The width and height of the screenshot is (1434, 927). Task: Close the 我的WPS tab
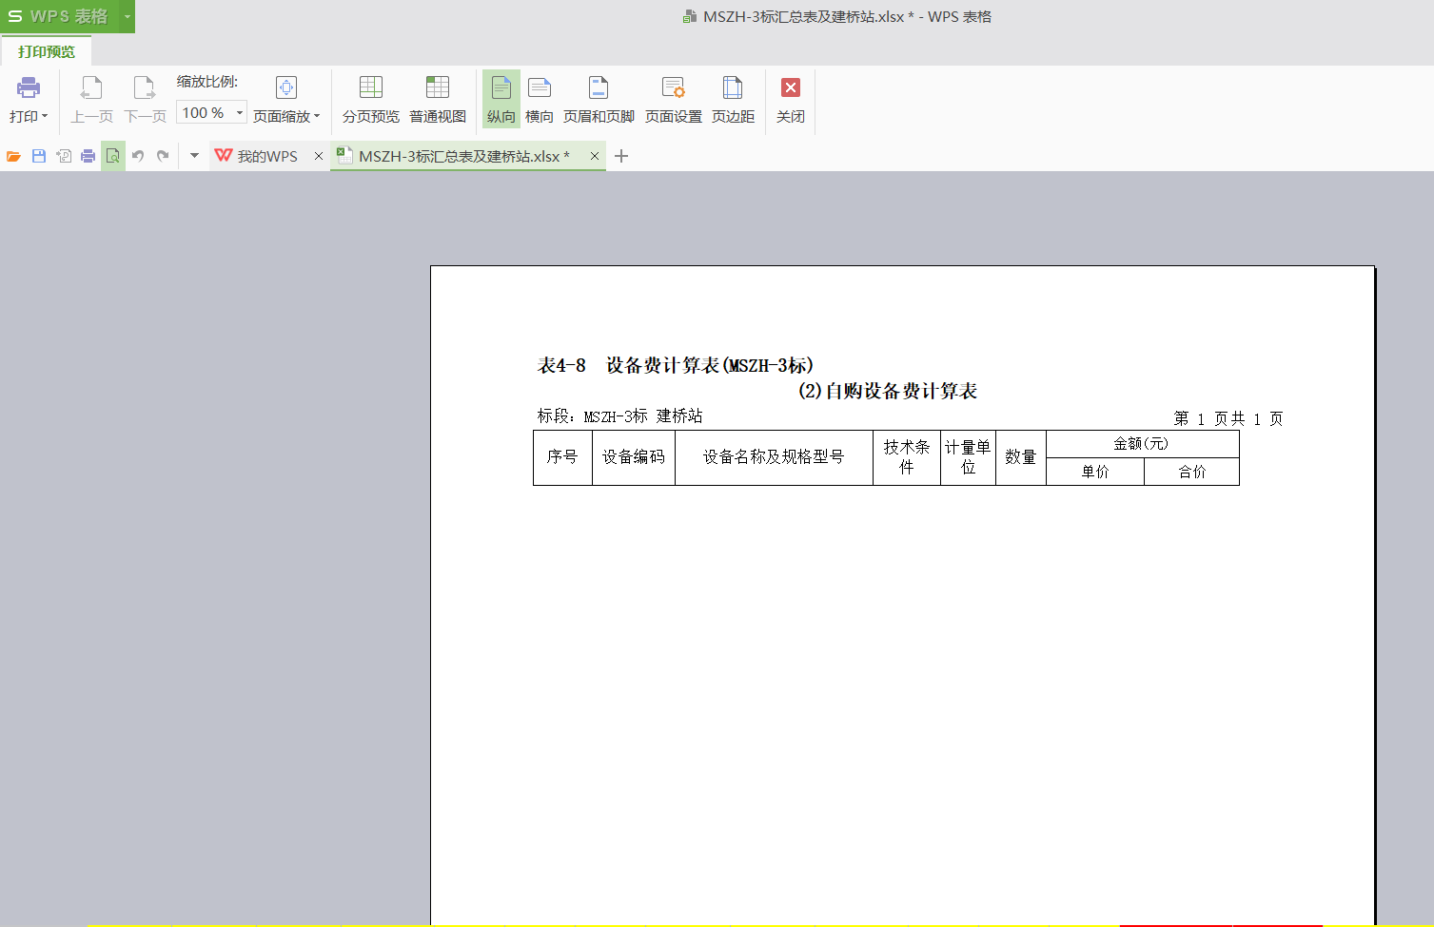[319, 156]
